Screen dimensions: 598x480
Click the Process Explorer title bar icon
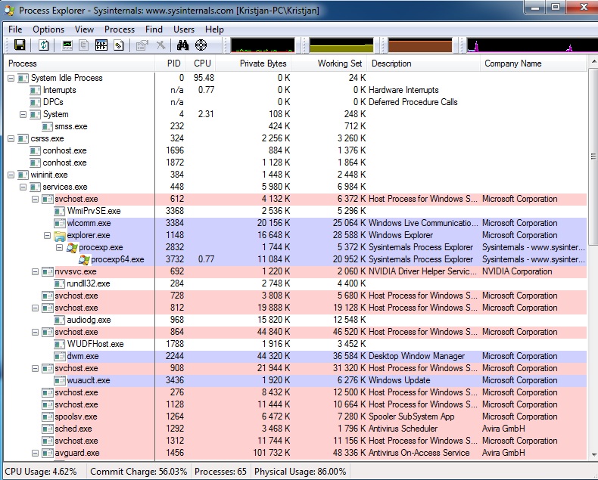click(9, 11)
